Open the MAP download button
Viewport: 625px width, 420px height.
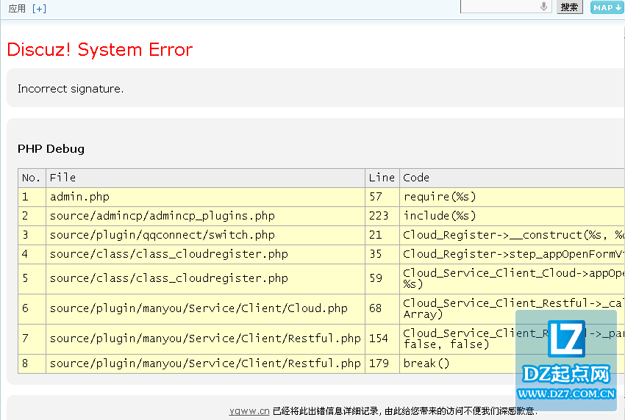click(607, 7)
